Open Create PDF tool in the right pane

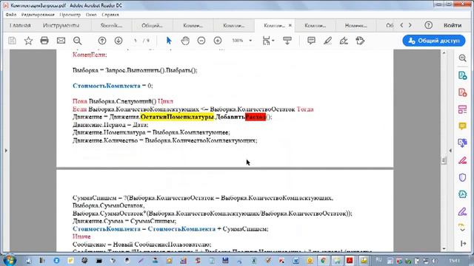tap(462, 92)
